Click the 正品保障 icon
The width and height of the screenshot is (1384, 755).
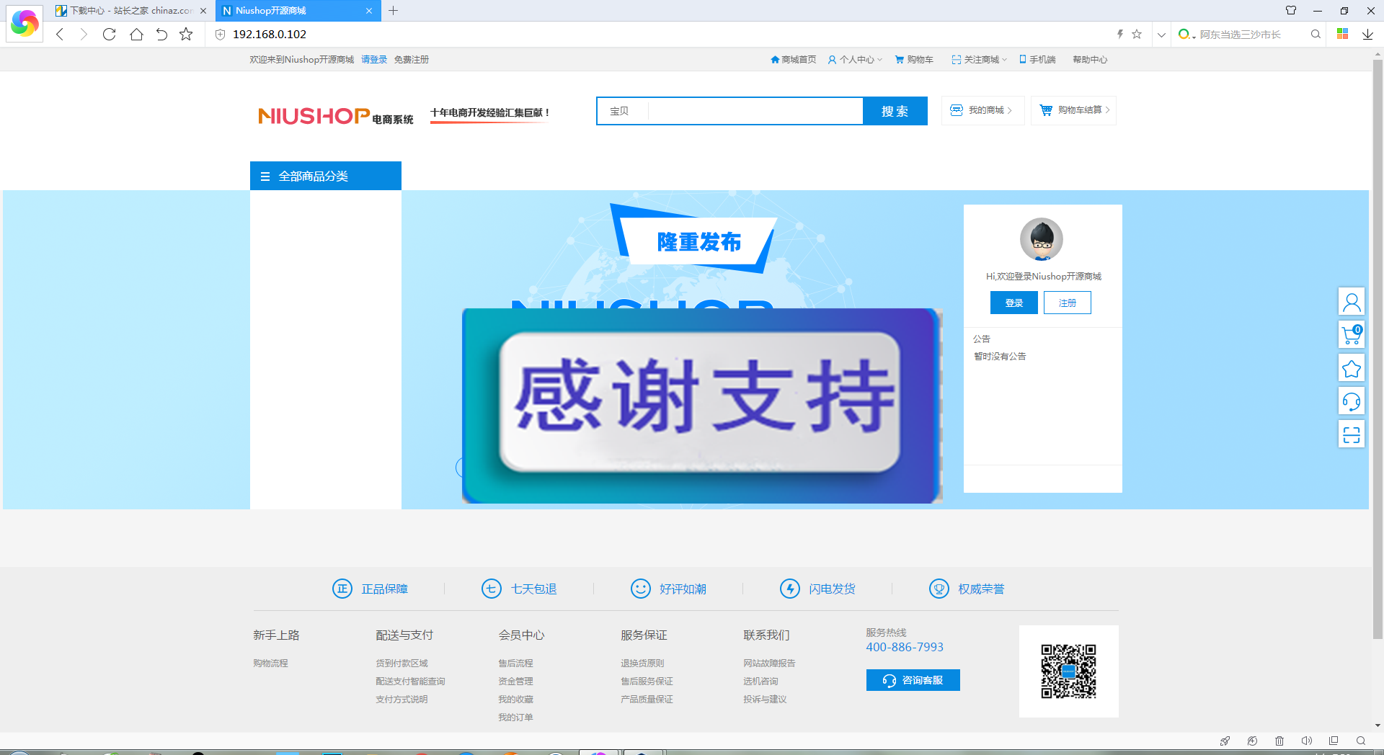(x=342, y=589)
